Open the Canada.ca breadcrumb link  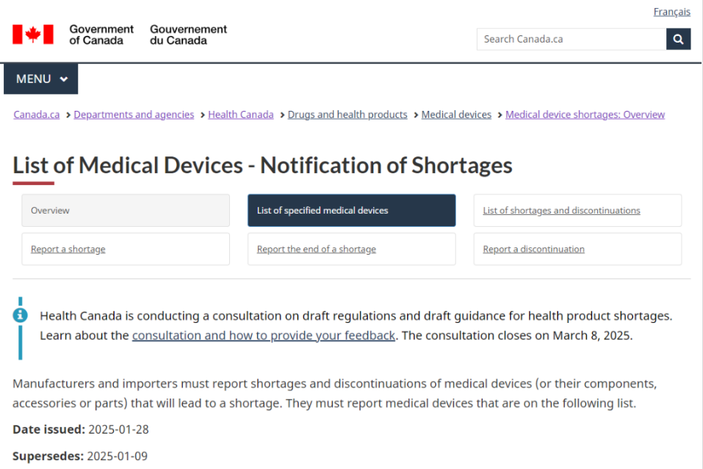coord(37,114)
